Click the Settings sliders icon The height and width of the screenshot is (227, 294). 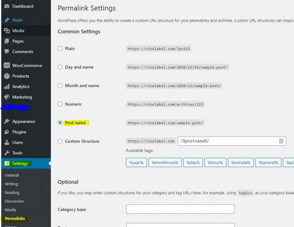(x=7, y=163)
